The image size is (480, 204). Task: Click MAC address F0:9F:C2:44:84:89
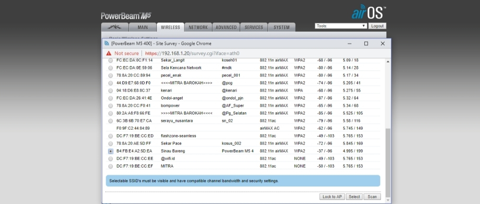[x=133, y=129]
